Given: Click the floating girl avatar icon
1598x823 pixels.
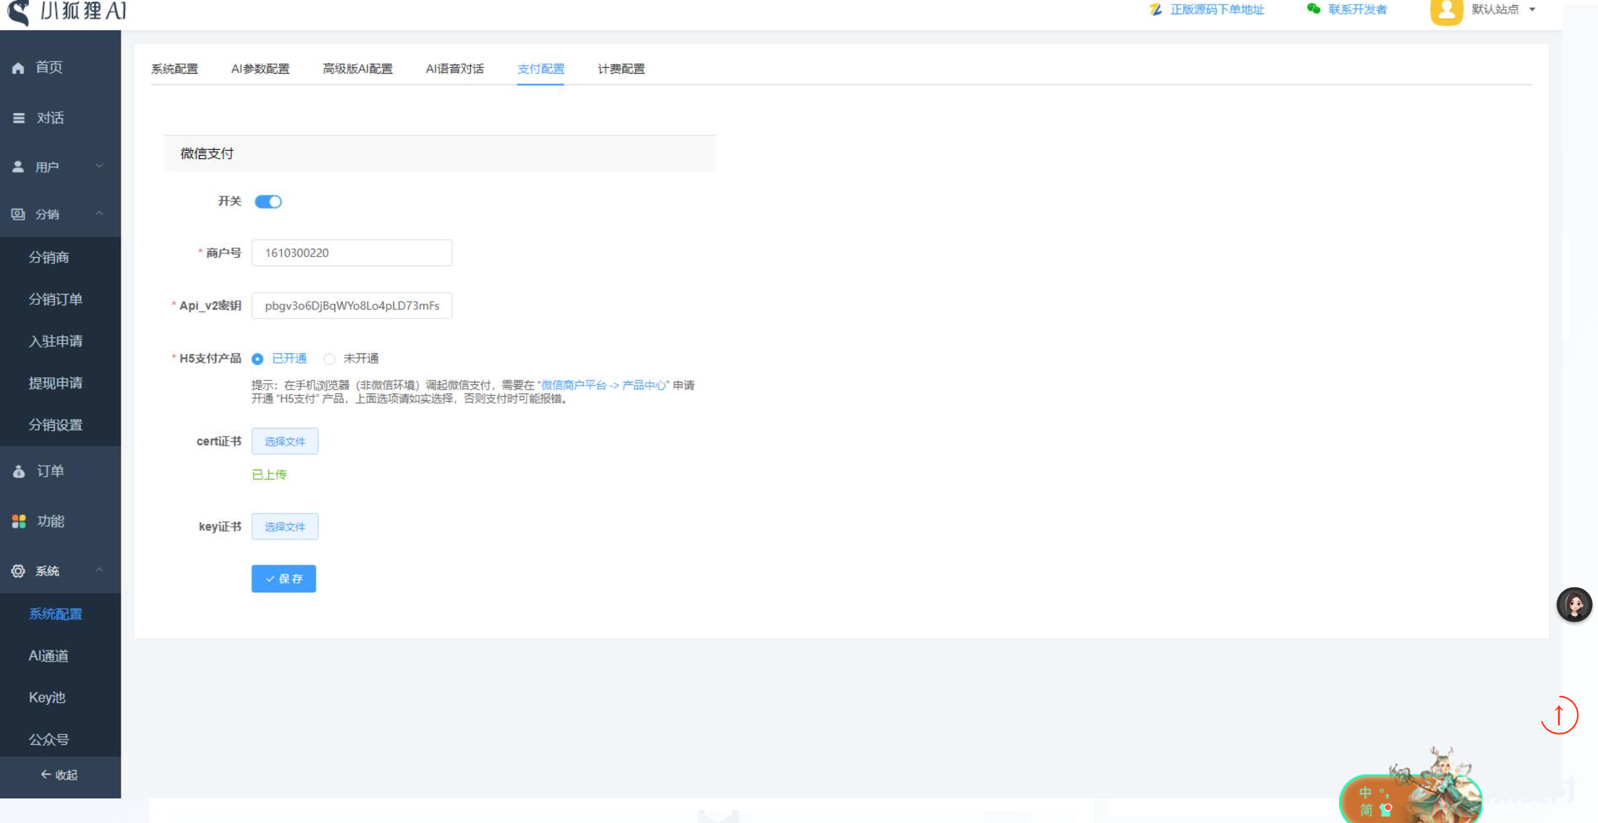Looking at the screenshot, I should pos(1574,605).
